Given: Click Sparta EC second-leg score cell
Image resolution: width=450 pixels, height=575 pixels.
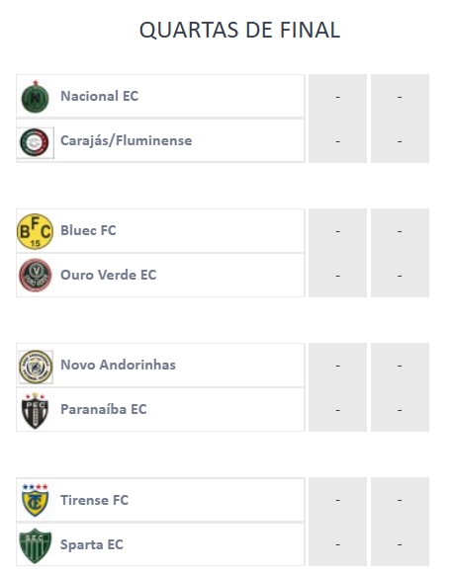Looking at the screenshot, I should (400, 544).
